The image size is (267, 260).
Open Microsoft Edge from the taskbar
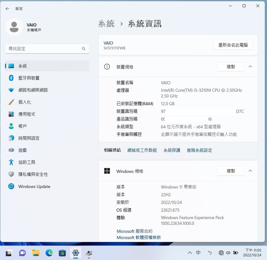[x=49, y=253]
